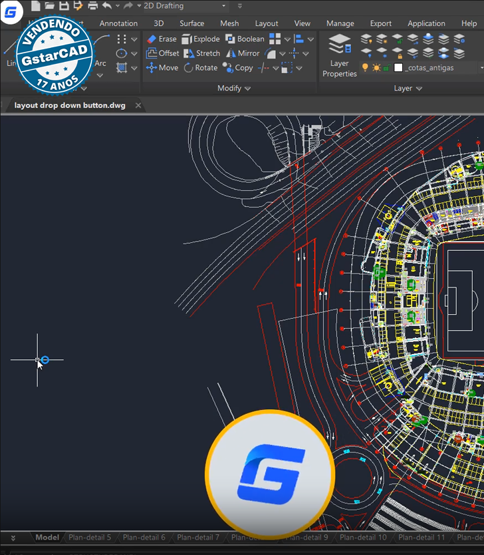The height and width of the screenshot is (555, 484).
Task: Click the Redo arrow icon
Action: point(128,6)
